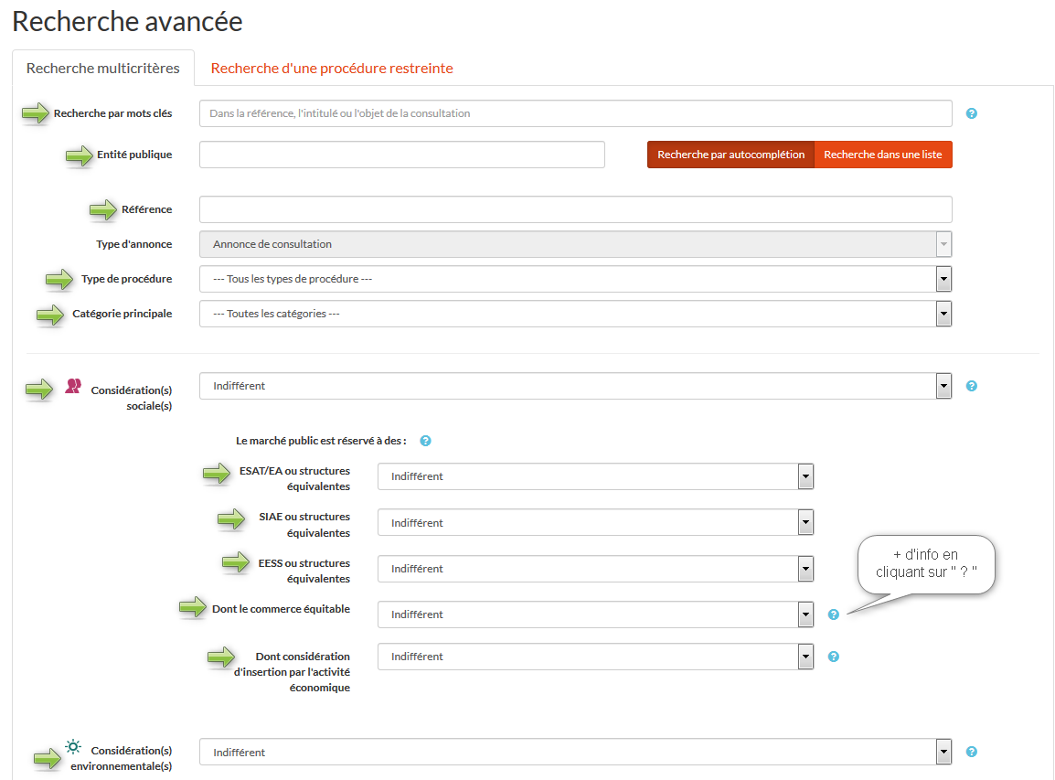The image size is (1055, 780).
Task: Click 'Recherche dans une liste' button
Action: pos(882,155)
